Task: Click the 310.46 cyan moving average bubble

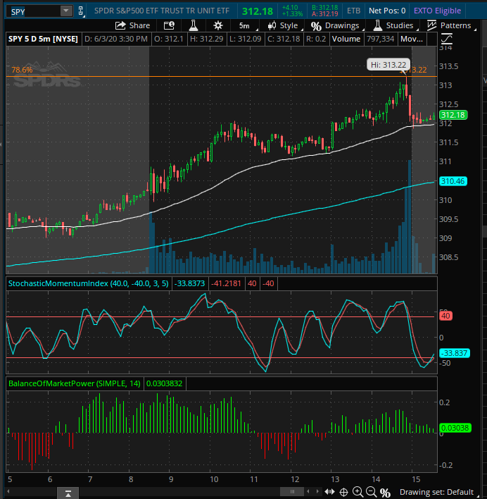Action: 453,181
